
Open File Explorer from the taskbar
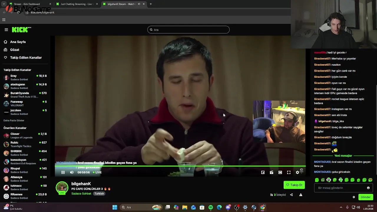pos(185,207)
